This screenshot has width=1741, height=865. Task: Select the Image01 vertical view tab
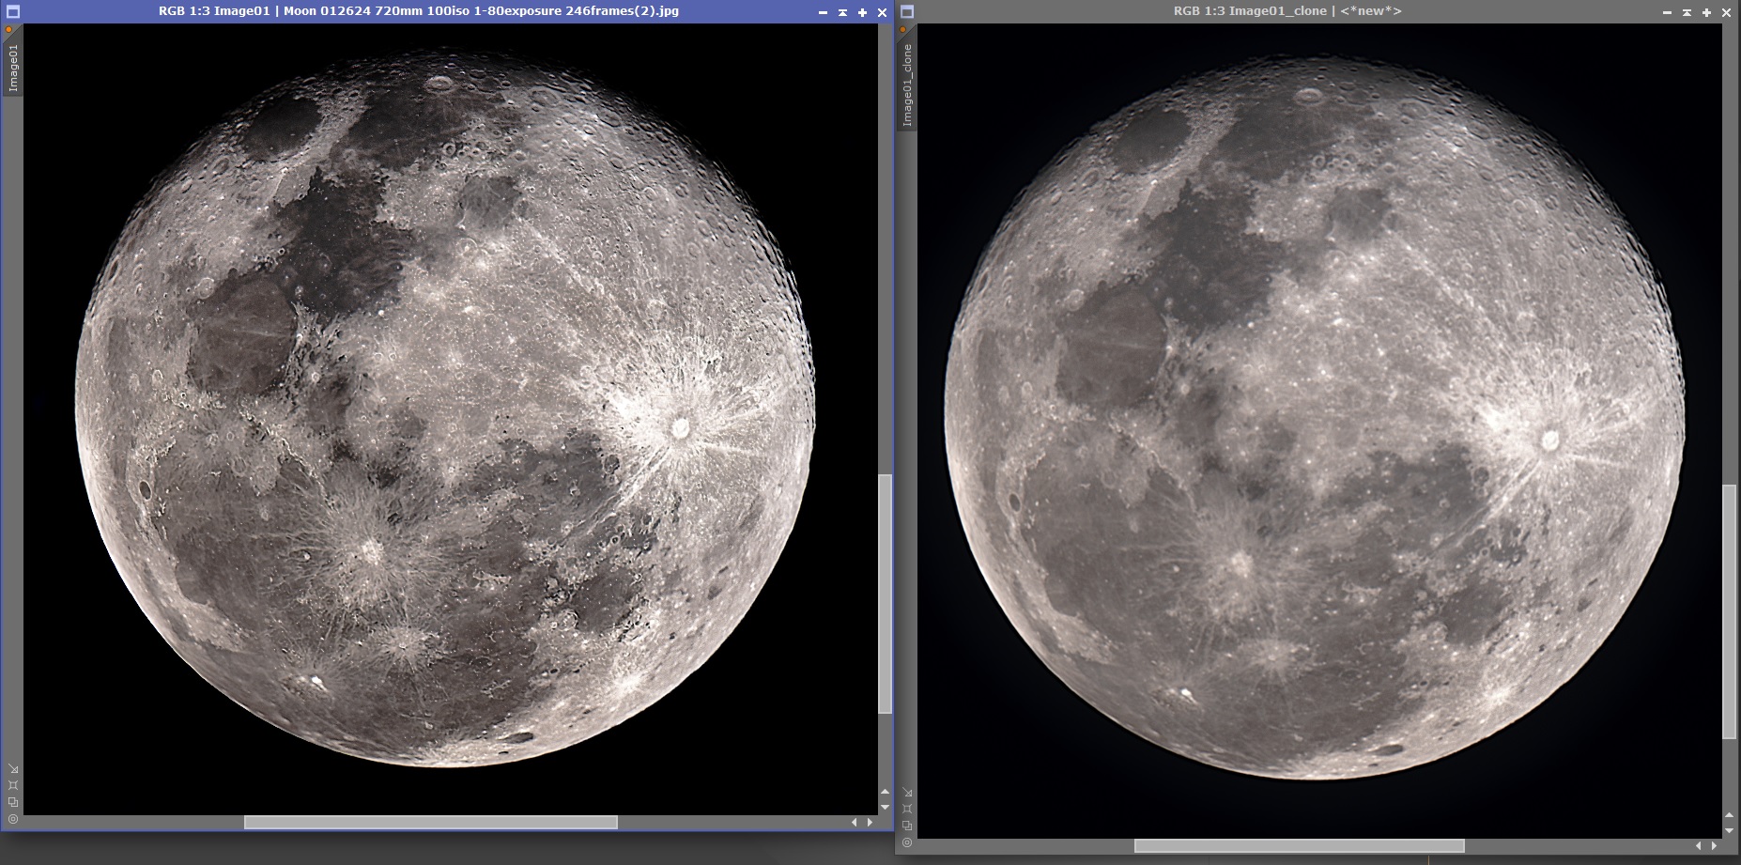click(x=13, y=68)
